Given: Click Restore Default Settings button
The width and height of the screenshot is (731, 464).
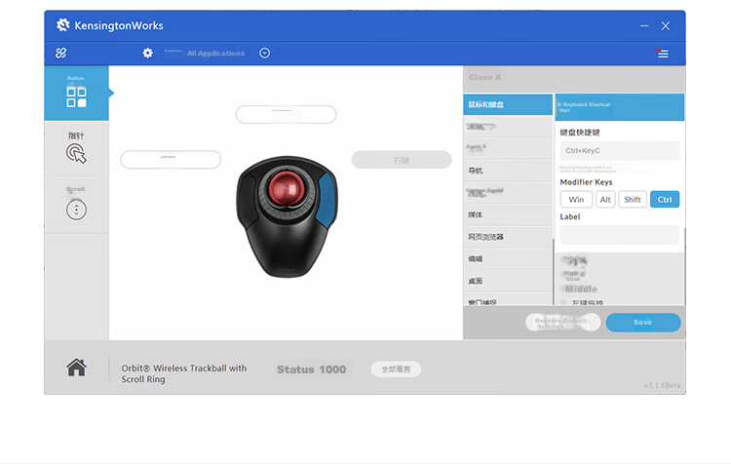Looking at the screenshot, I should click(562, 323).
